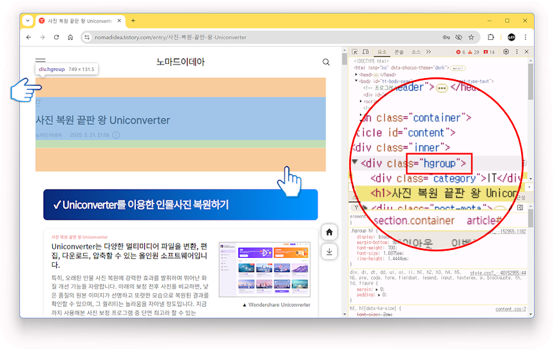554x350 pixels.
Task: Switch to the 콘솔 DevTools tab
Action: point(399,52)
